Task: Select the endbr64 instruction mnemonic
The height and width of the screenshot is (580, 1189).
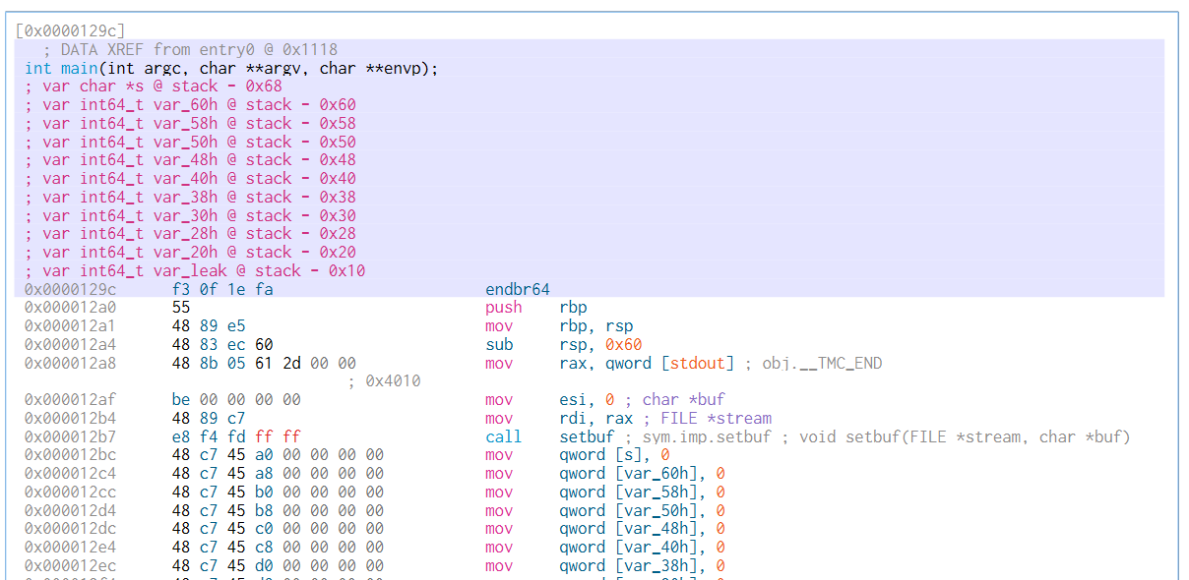Action: pyautogui.click(x=517, y=289)
